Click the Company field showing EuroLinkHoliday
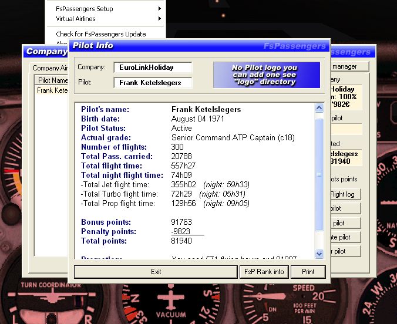This screenshot has width=397, height=324. pyautogui.click(x=152, y=67)
